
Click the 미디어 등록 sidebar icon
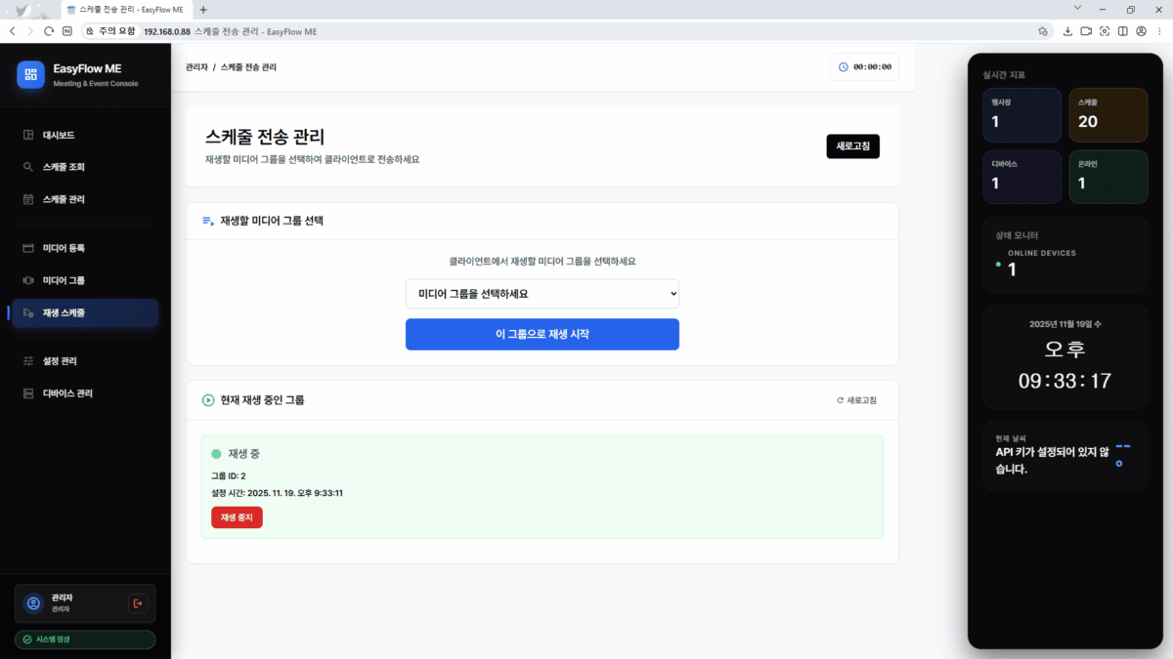pyautogui.click(x=30, y=247)
